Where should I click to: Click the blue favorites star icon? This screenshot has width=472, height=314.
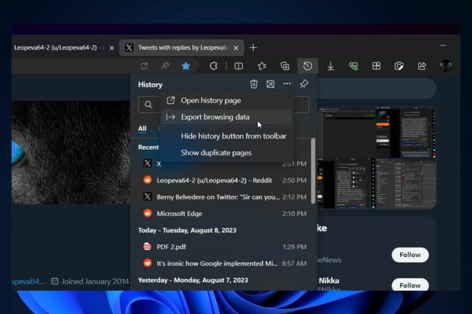(x=185, y=65)
